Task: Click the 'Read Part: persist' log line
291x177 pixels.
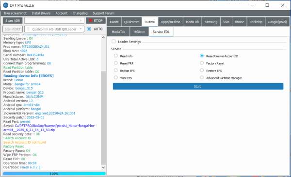Action: [16, 121]
